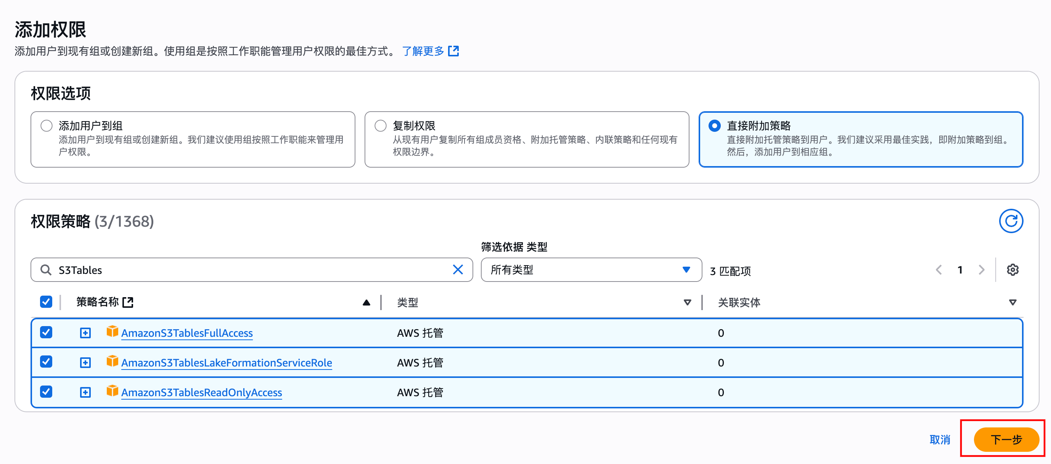Clear the S3Tables search with the X icon
1051x464 pixels.
[x=458, y=269]
